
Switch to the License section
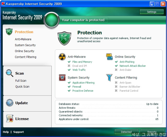tap(22, 119)
